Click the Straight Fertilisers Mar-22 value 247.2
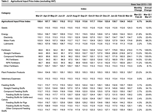Image resolution: width=152 pixels, height=112 pixels. tap(130, 53)
